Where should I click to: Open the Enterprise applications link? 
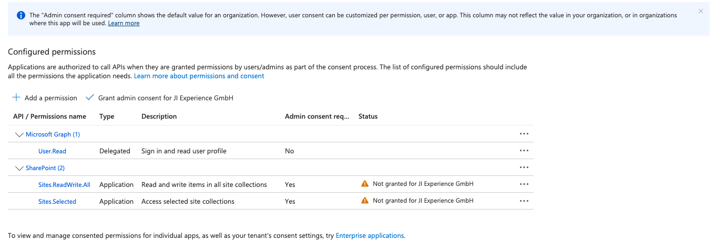click(370, 236)
